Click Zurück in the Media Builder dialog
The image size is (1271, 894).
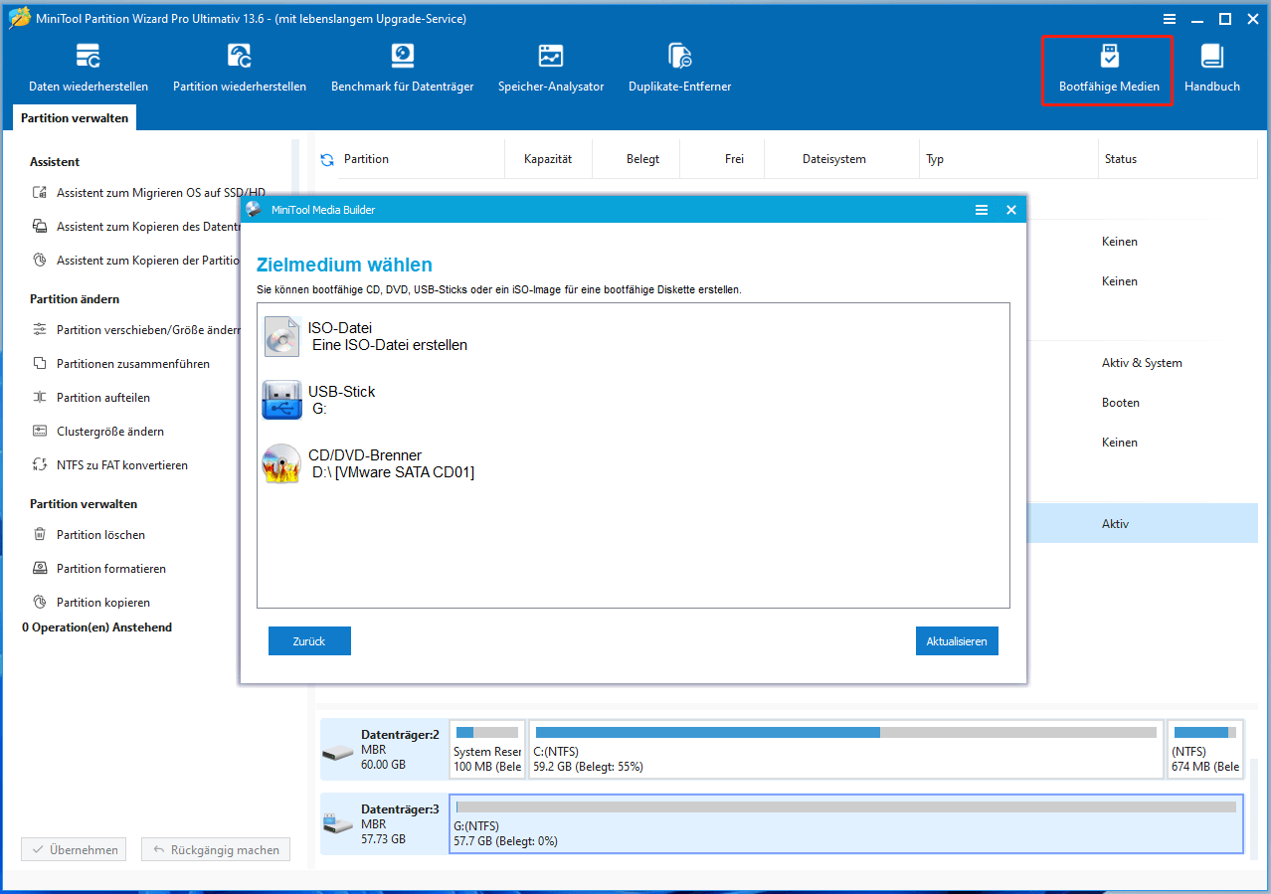pos(308,640)
